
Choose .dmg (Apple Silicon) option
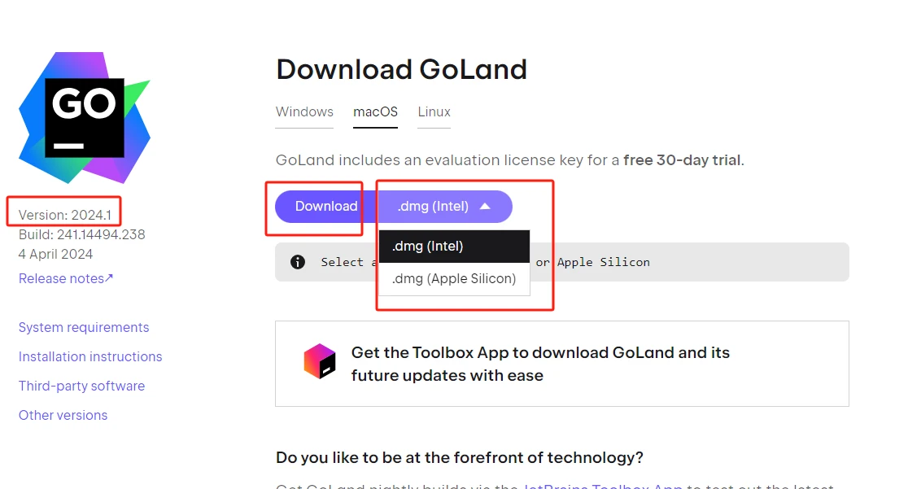tap(454, 279)
